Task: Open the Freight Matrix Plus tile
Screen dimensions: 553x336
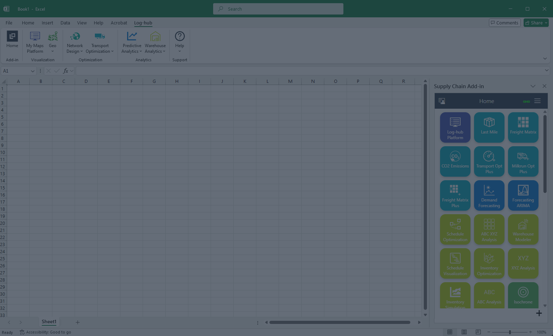Action: pos(455,195)
